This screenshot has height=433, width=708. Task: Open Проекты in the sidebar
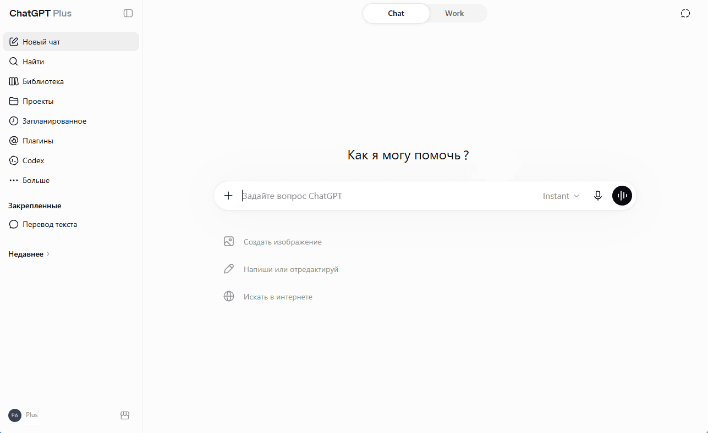[x=71, y=101]
